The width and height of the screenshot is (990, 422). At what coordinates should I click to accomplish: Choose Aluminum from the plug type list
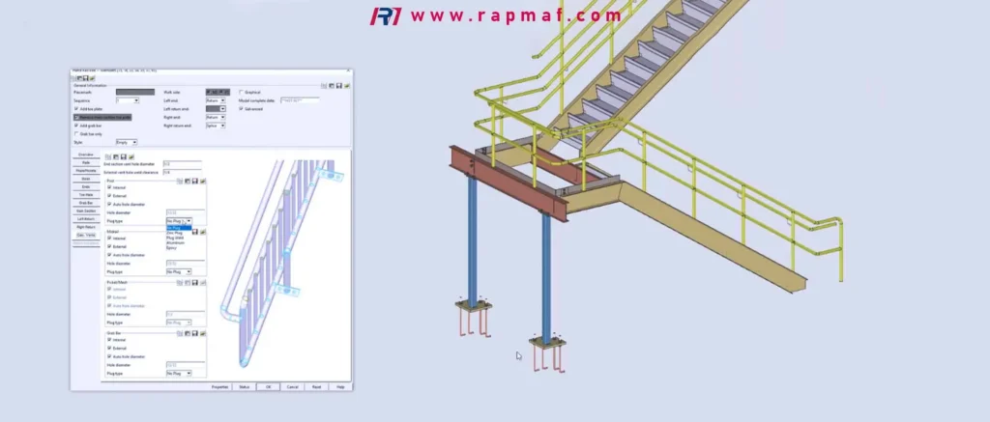click(x=176, y=242)
